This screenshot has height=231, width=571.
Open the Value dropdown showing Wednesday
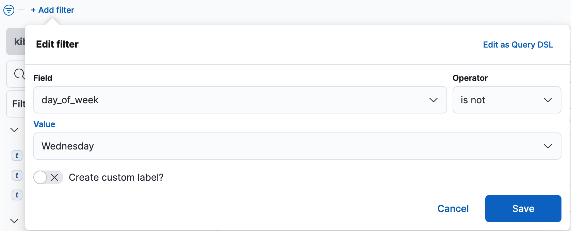click(547, 146)
